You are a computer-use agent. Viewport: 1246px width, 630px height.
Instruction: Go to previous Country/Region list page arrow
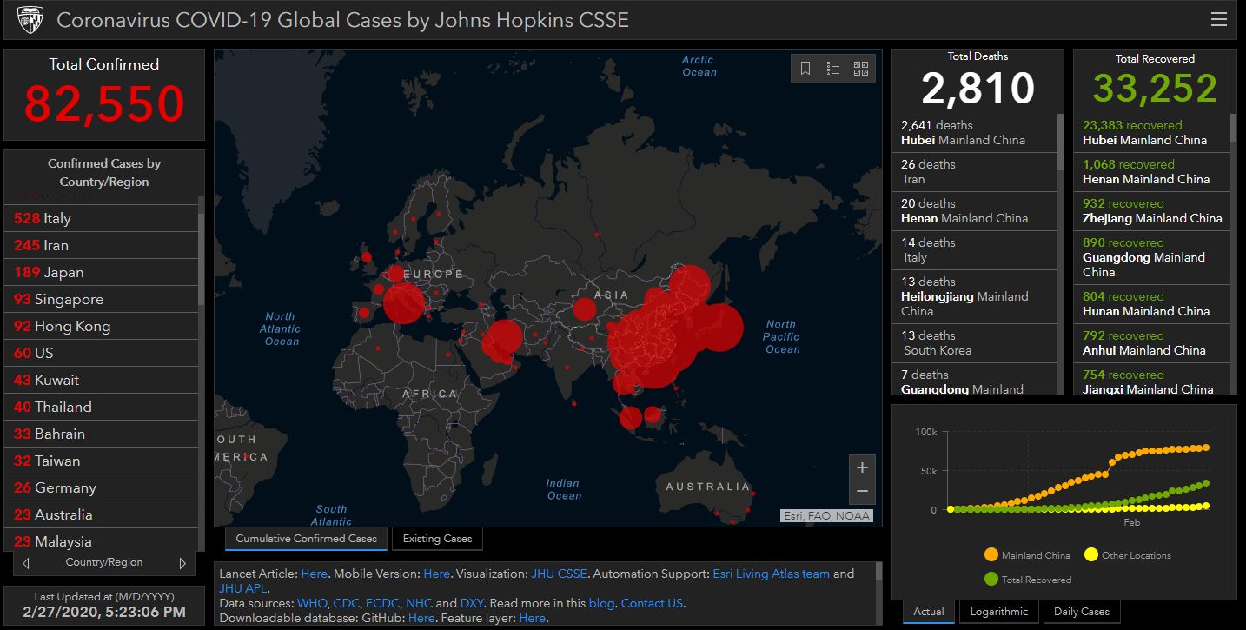(x=26, y=563)
